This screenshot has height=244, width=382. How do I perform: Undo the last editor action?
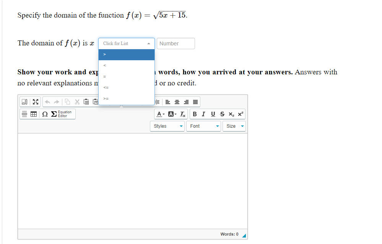click(x=47, y=102)
